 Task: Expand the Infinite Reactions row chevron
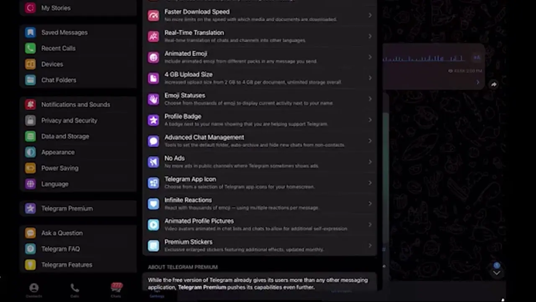point(370,204)
